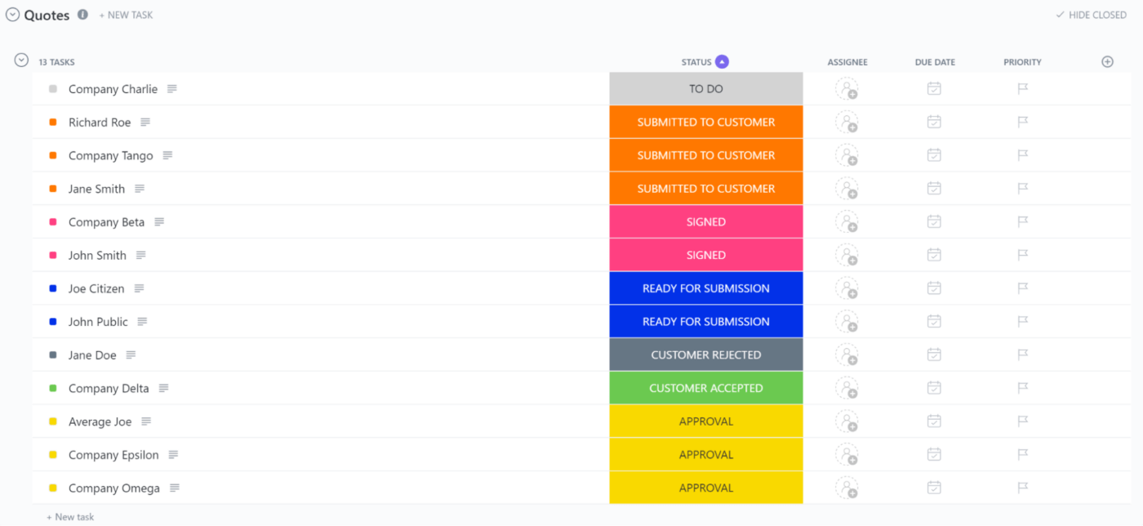
Task: Assign a user to John Public
Action: 847,322
